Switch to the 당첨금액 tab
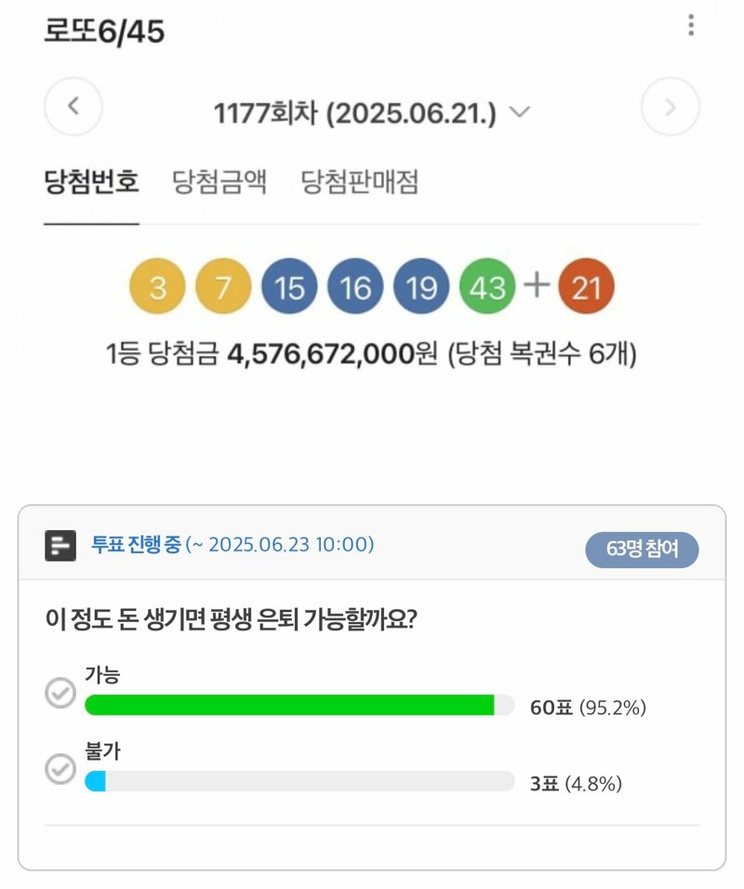 [x=219, y=181]
